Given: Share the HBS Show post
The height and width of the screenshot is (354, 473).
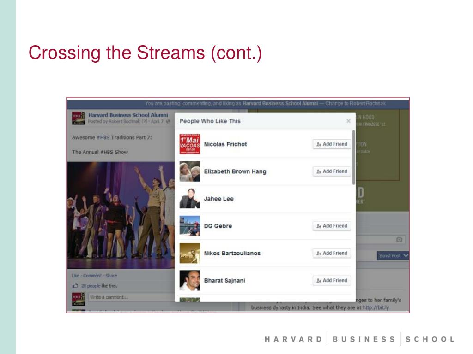Looking at the screenshot, I should (111, 276).
